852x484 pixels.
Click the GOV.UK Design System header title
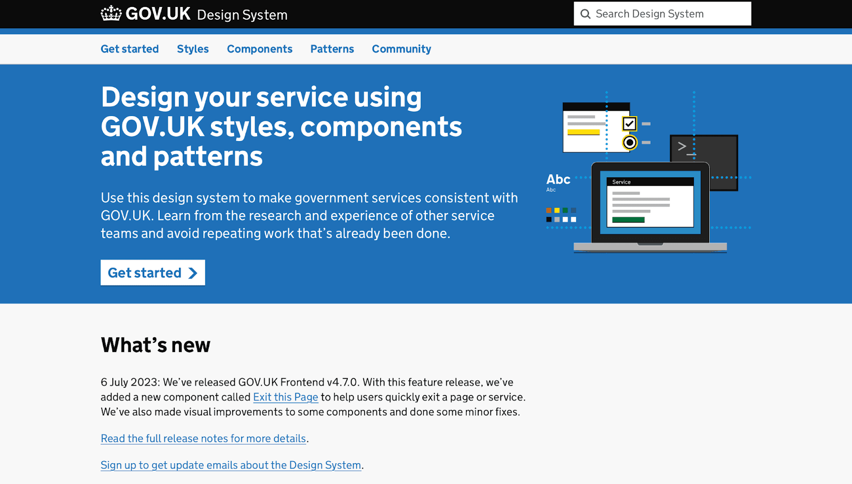[x=194, y=14]
